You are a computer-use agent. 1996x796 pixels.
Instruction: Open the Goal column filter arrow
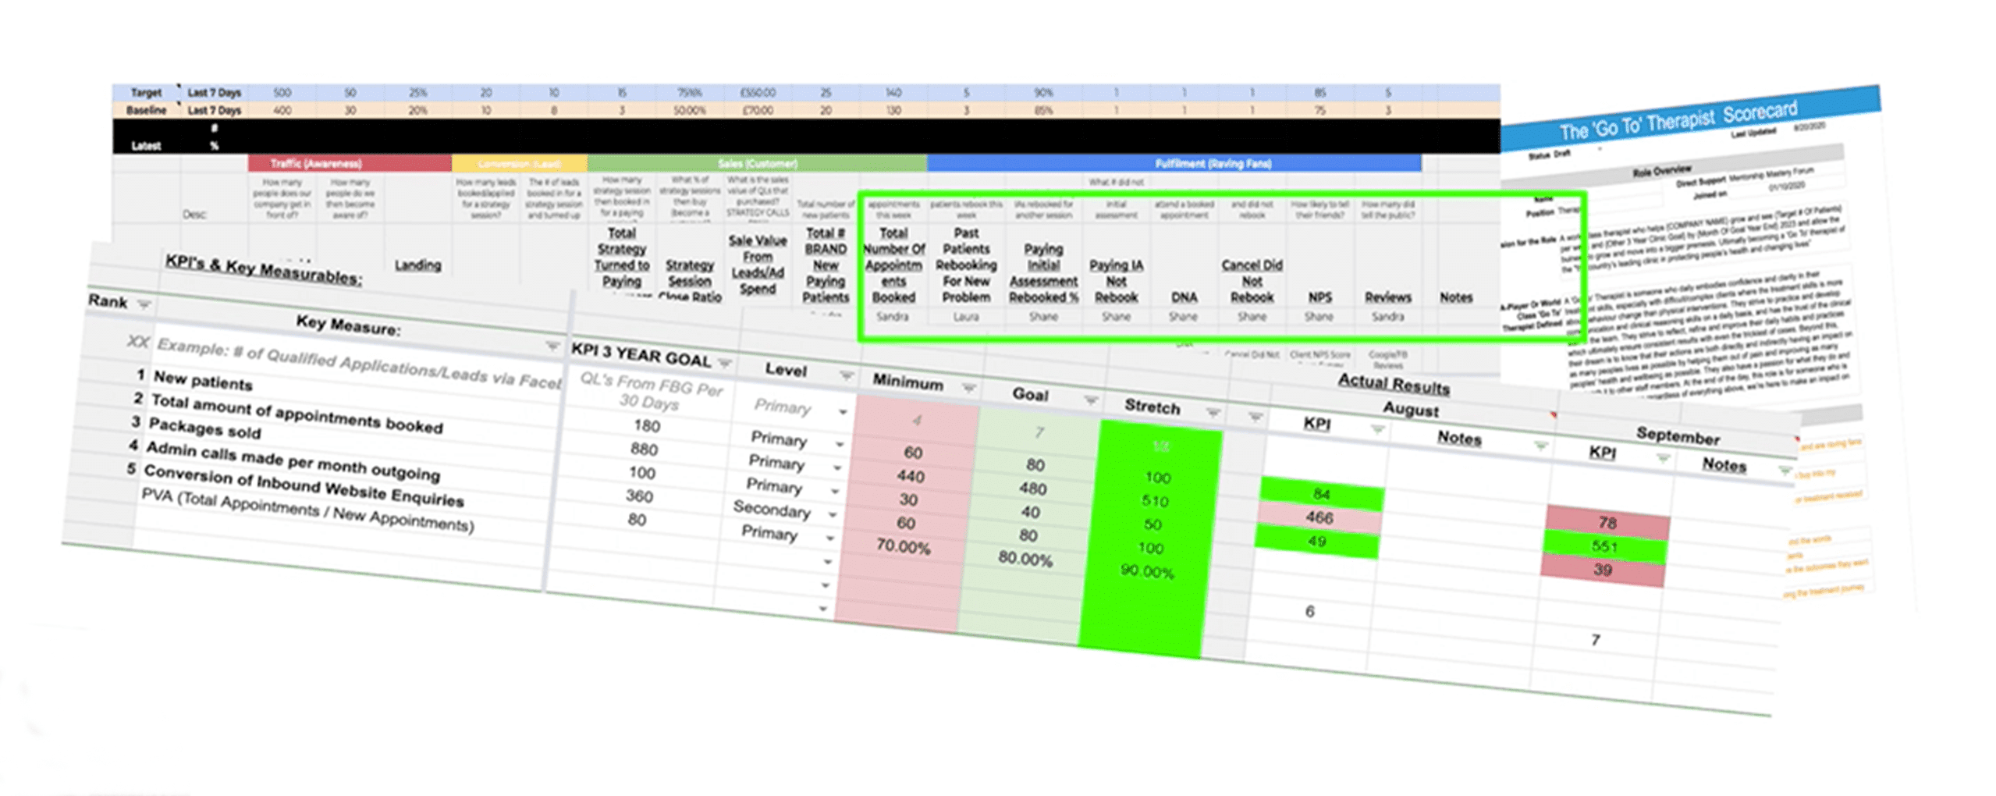coord(1091,400)
